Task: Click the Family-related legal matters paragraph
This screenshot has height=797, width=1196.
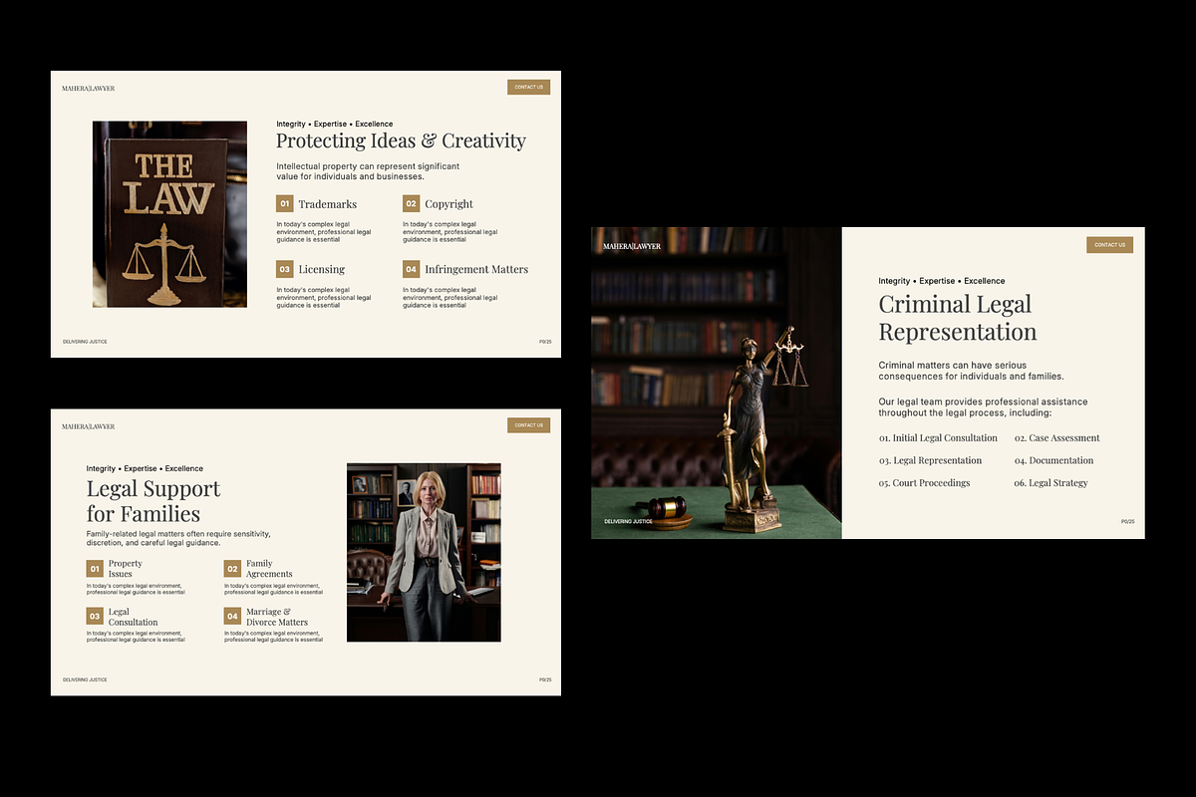Action: tap(178, 538)
